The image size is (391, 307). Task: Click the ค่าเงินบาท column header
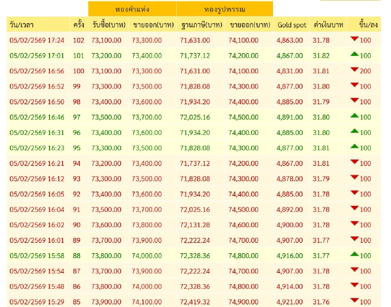328,25
